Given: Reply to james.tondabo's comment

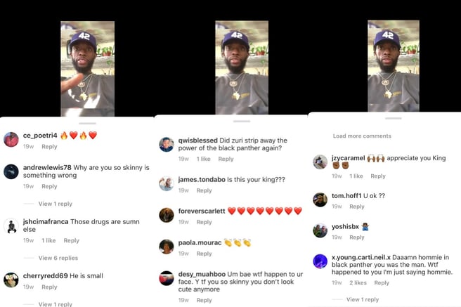Looking at the screenshot, I should click(204, 190).
